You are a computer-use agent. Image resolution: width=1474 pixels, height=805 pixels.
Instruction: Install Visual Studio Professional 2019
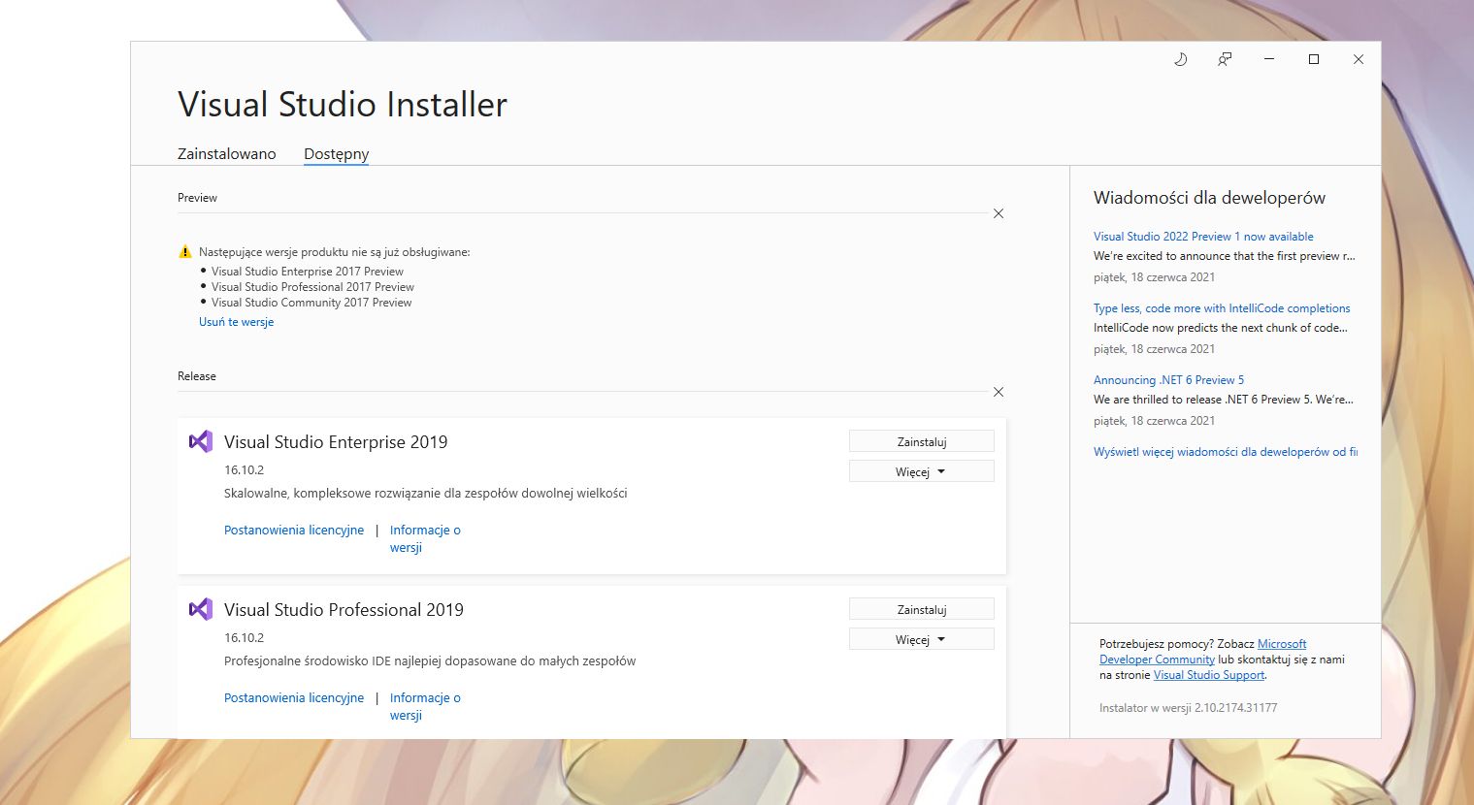tap(922, 609)
